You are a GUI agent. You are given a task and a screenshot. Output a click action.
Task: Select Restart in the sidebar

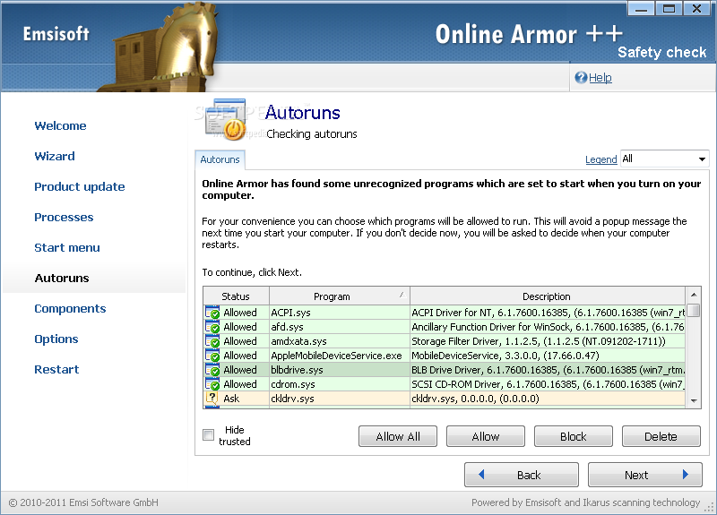point(56,369)
